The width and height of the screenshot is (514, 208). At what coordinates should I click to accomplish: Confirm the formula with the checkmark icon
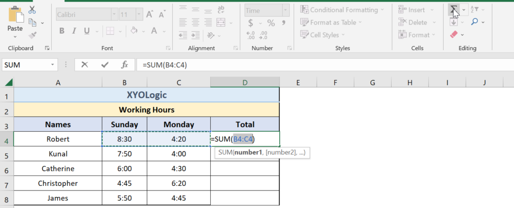[x=104, y=65]
